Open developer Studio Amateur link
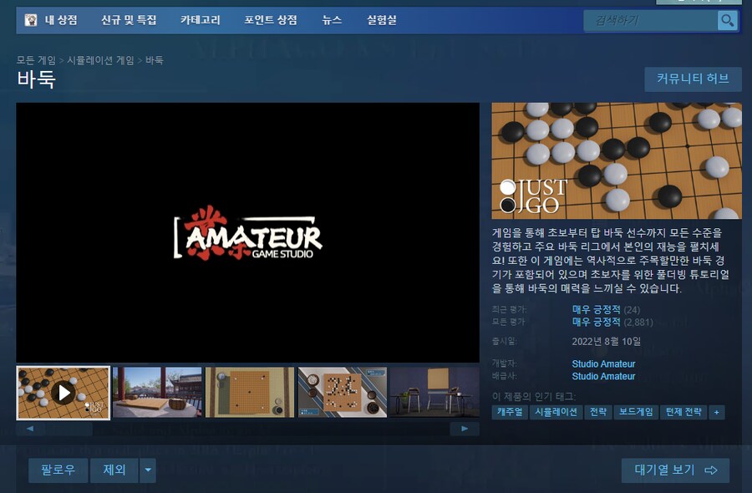 pyautogui.click(x=603, y=364)
